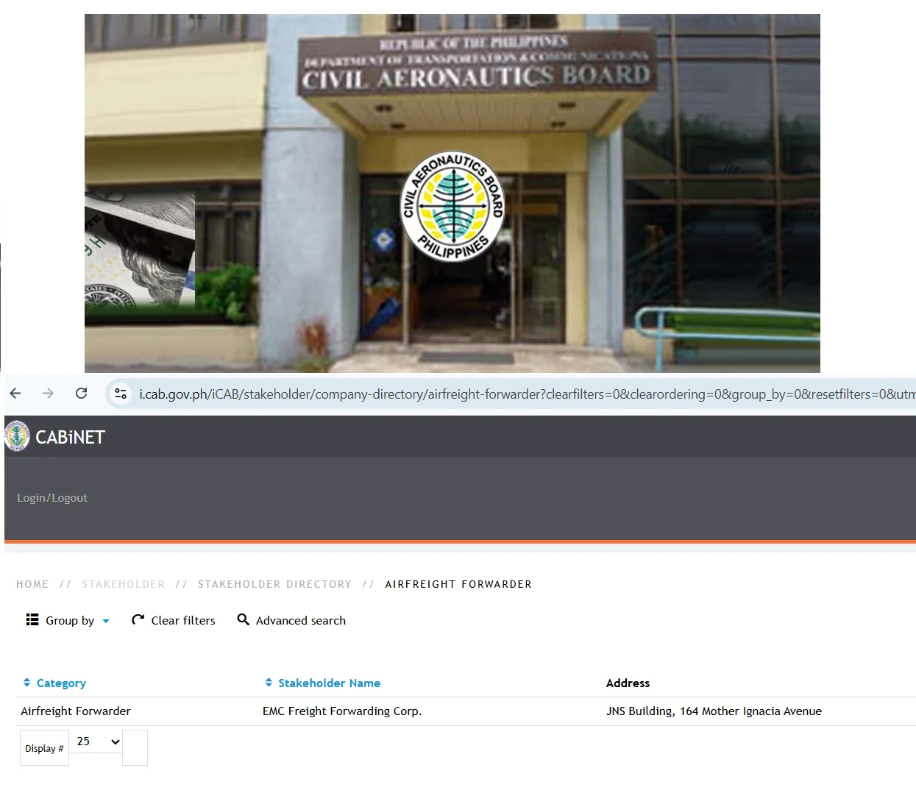The image size is (916, 793).
Task: Click the Clear filters button label
Action: click(183, 620)
